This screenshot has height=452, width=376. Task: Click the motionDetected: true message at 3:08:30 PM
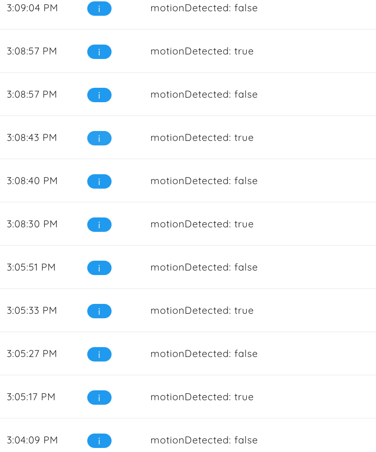click(202, 224)
